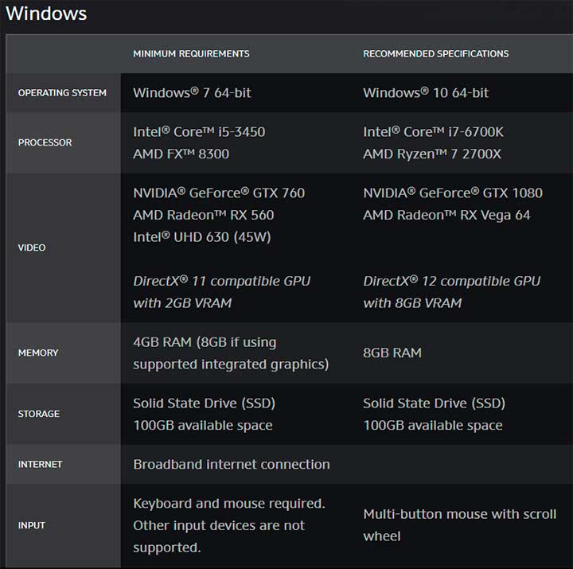This screenshot has height=569, width=573.
Task: Click the "RECOMMENDED SPECIFICATIONS" column header
Action: 435,54
